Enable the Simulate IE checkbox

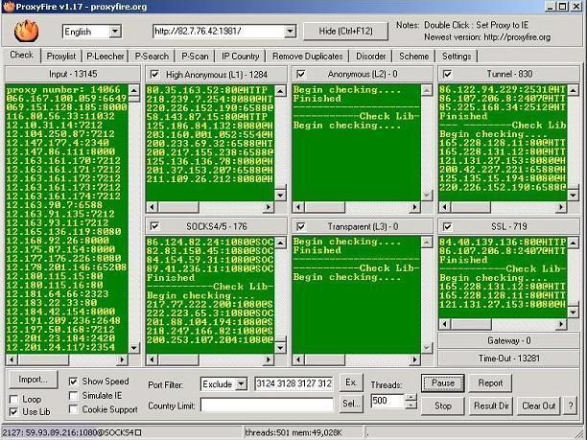coord(73,396)
